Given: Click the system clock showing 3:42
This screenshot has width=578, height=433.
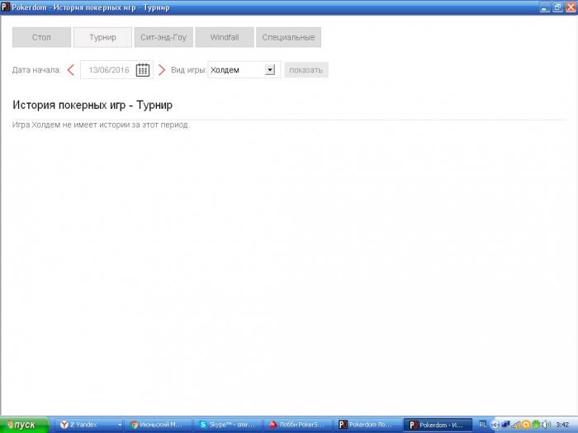Looking at the screenshot, I should [x=562, y=425].
